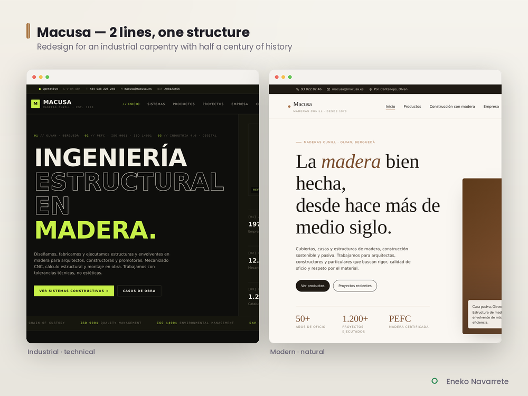The width and height of the screenshot is (528, 396).
Task: Click macusa@macusa.es in the light top bar
Action: click(347, 89)
